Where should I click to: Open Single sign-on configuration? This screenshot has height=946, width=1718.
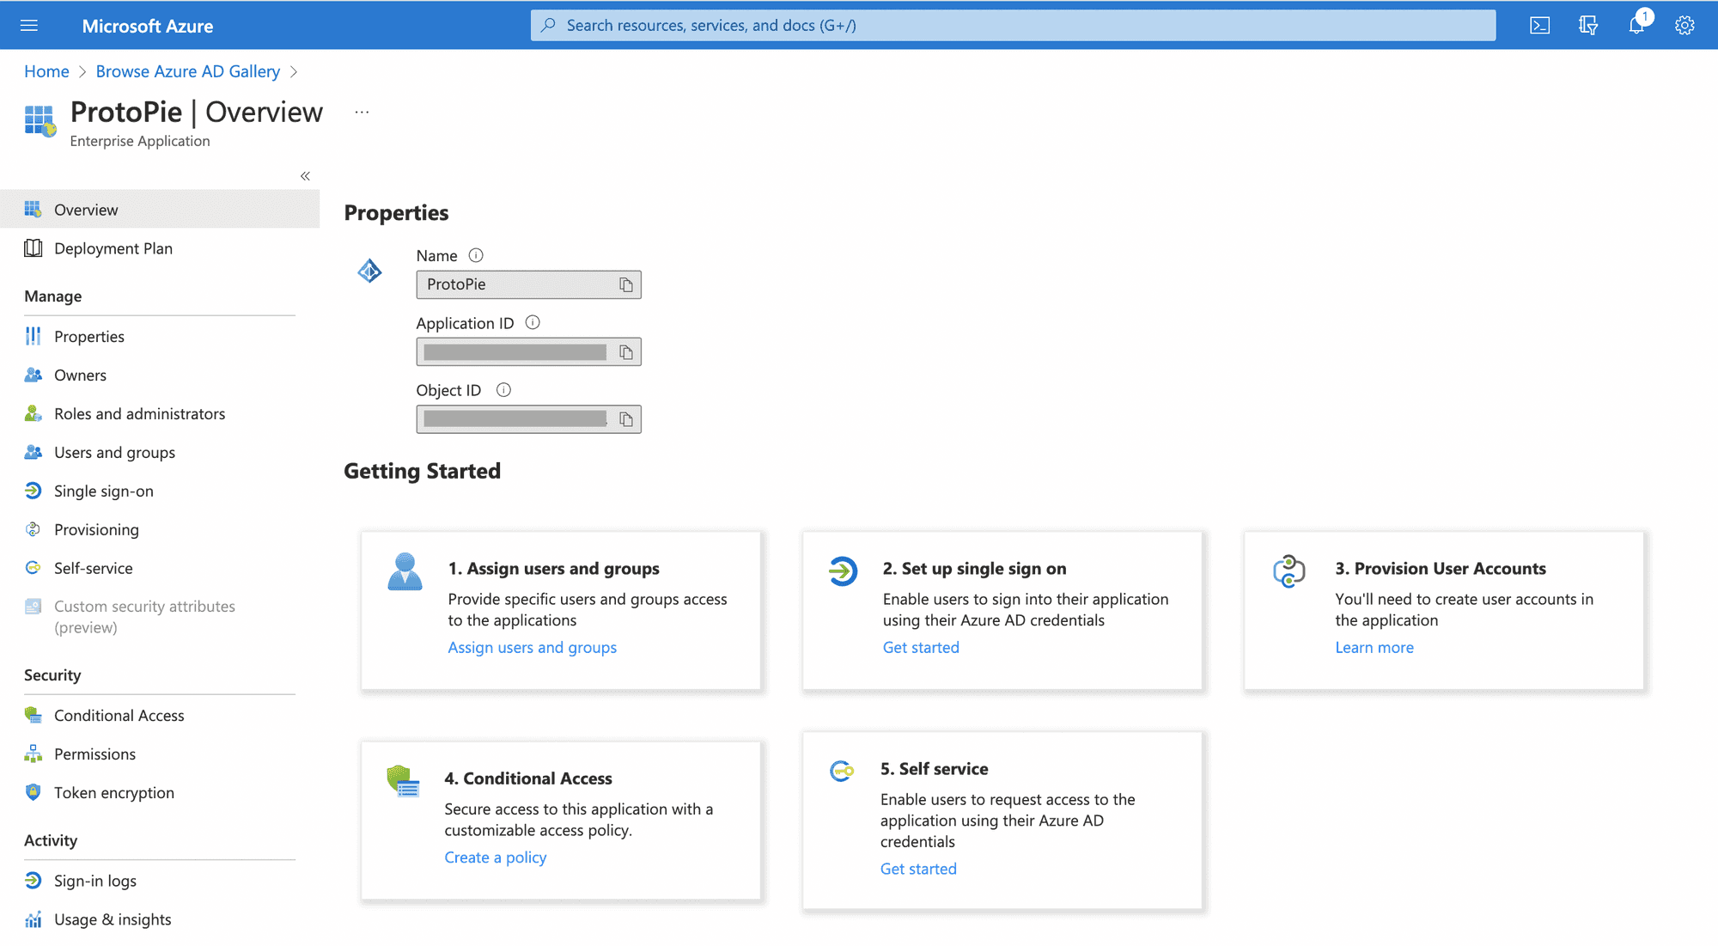pos(103,491)
